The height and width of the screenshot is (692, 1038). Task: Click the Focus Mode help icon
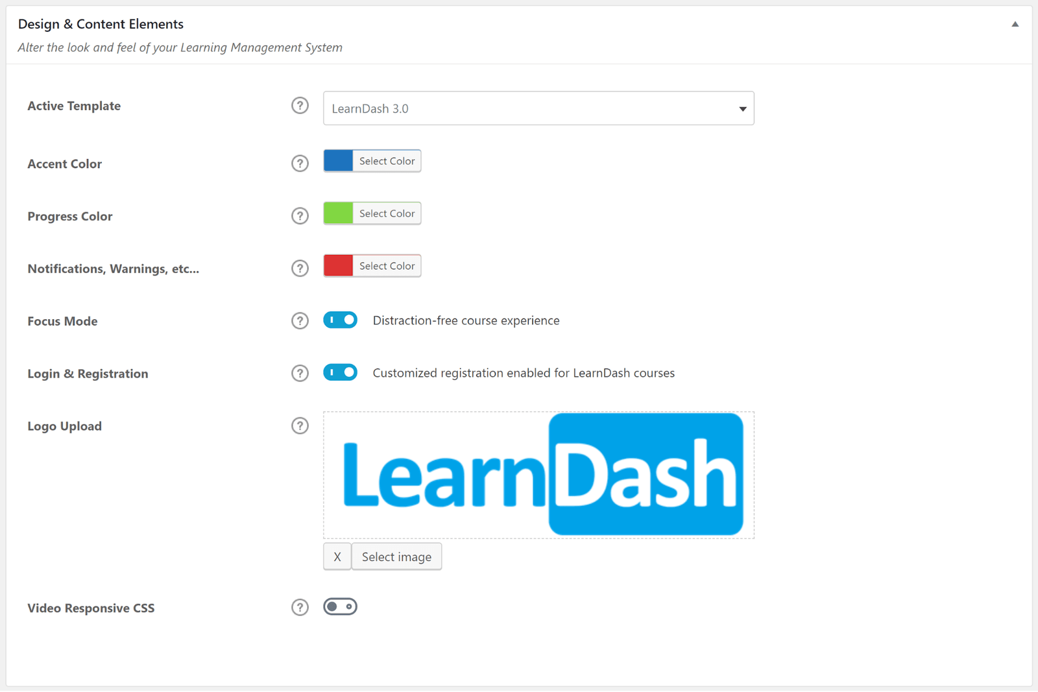point(300,320)
